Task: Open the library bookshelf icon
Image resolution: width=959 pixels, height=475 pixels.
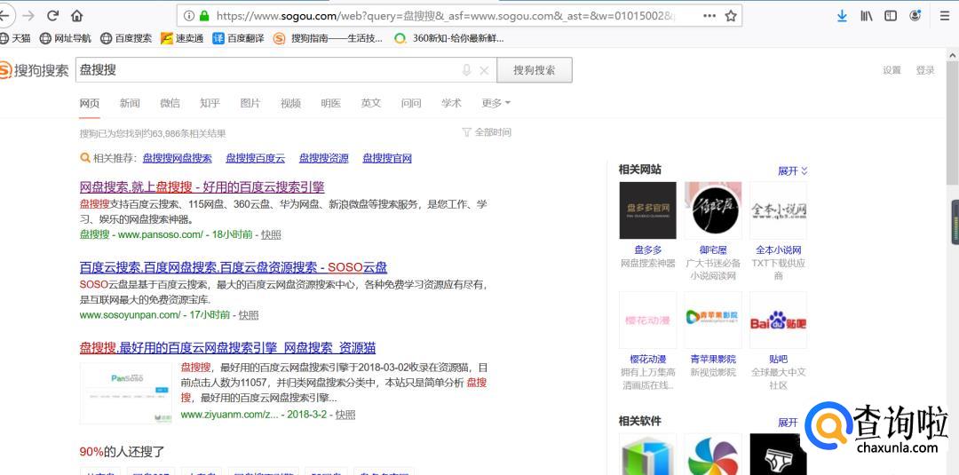Action: pos(867,16)
